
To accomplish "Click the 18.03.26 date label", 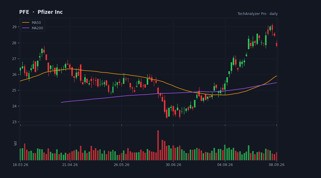I will coord(20,165).
